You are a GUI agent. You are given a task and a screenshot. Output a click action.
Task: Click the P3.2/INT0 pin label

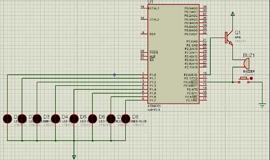[x=191, y=82]
